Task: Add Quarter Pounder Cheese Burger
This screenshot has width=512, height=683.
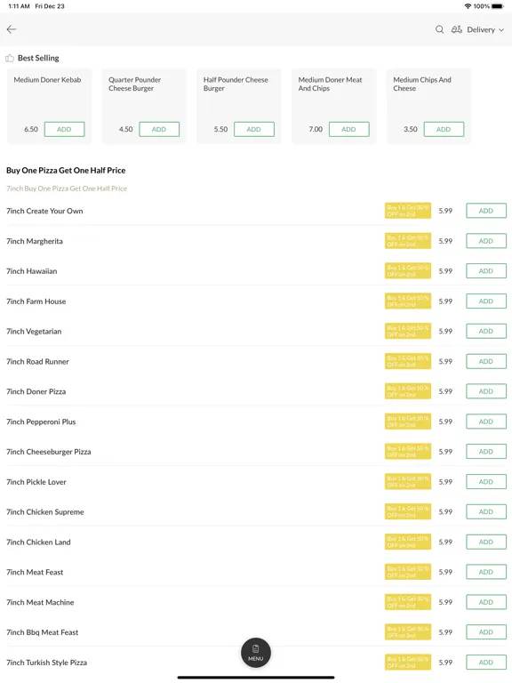Action: 159,129
